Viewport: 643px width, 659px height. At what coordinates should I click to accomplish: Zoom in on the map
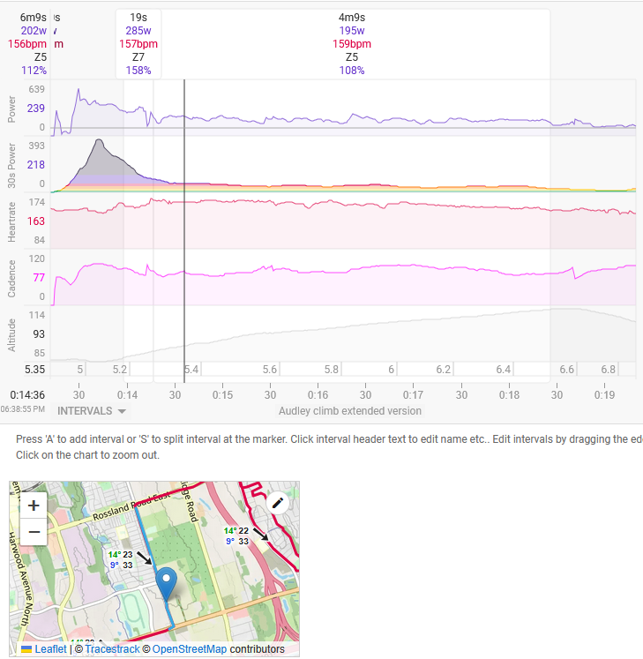pyautogui.click(x=34, y=505)
